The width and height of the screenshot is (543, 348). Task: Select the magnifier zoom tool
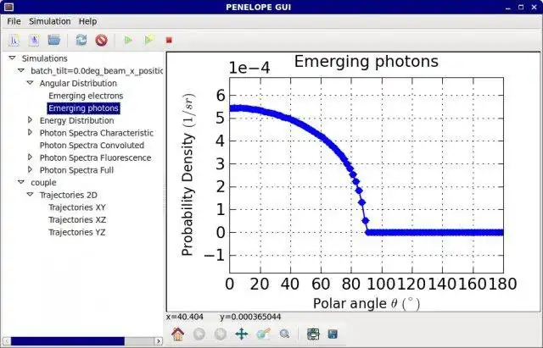click(284, 334)
